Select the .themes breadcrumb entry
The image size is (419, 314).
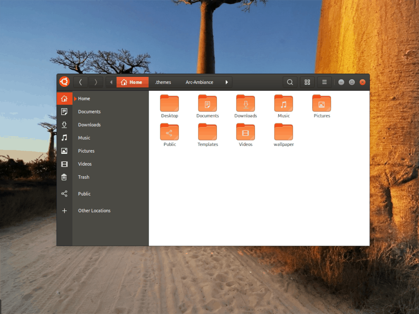(x=163, y=82)
